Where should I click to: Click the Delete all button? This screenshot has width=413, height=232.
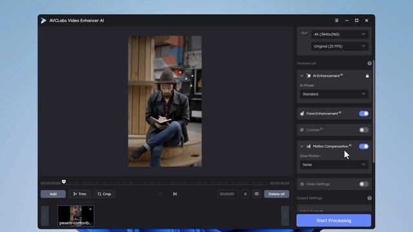277,194
